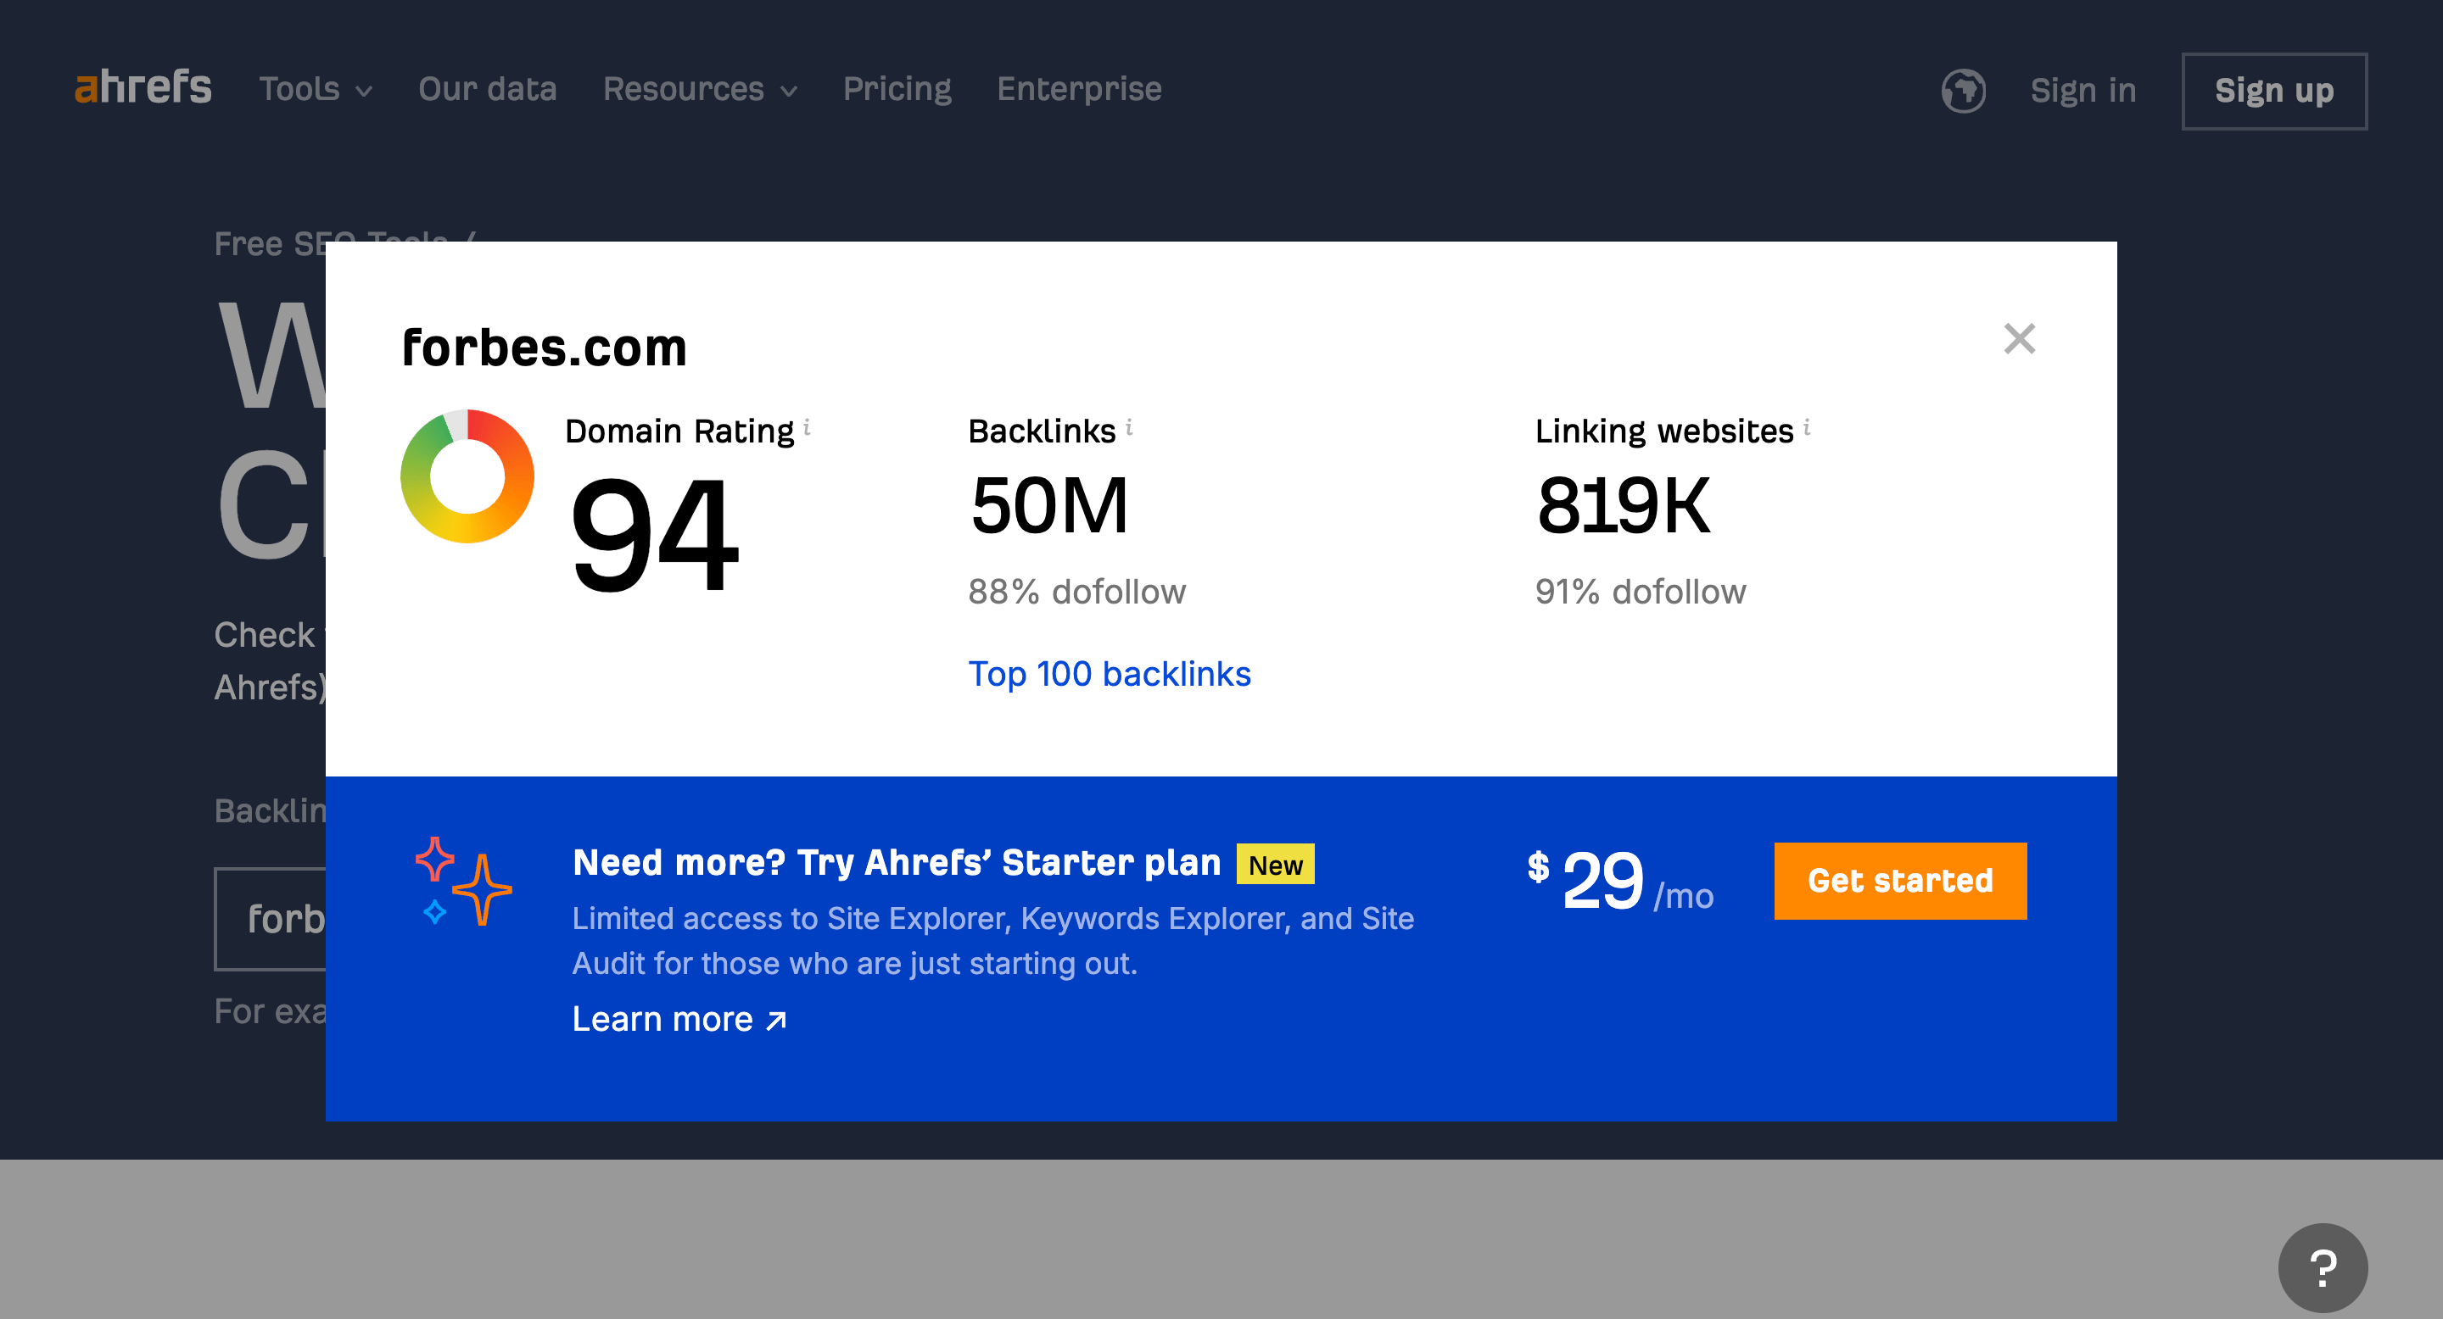Click the Sign up button
The width and height of the screenshot is (2443, 1319).
(x=2274, y=91)
